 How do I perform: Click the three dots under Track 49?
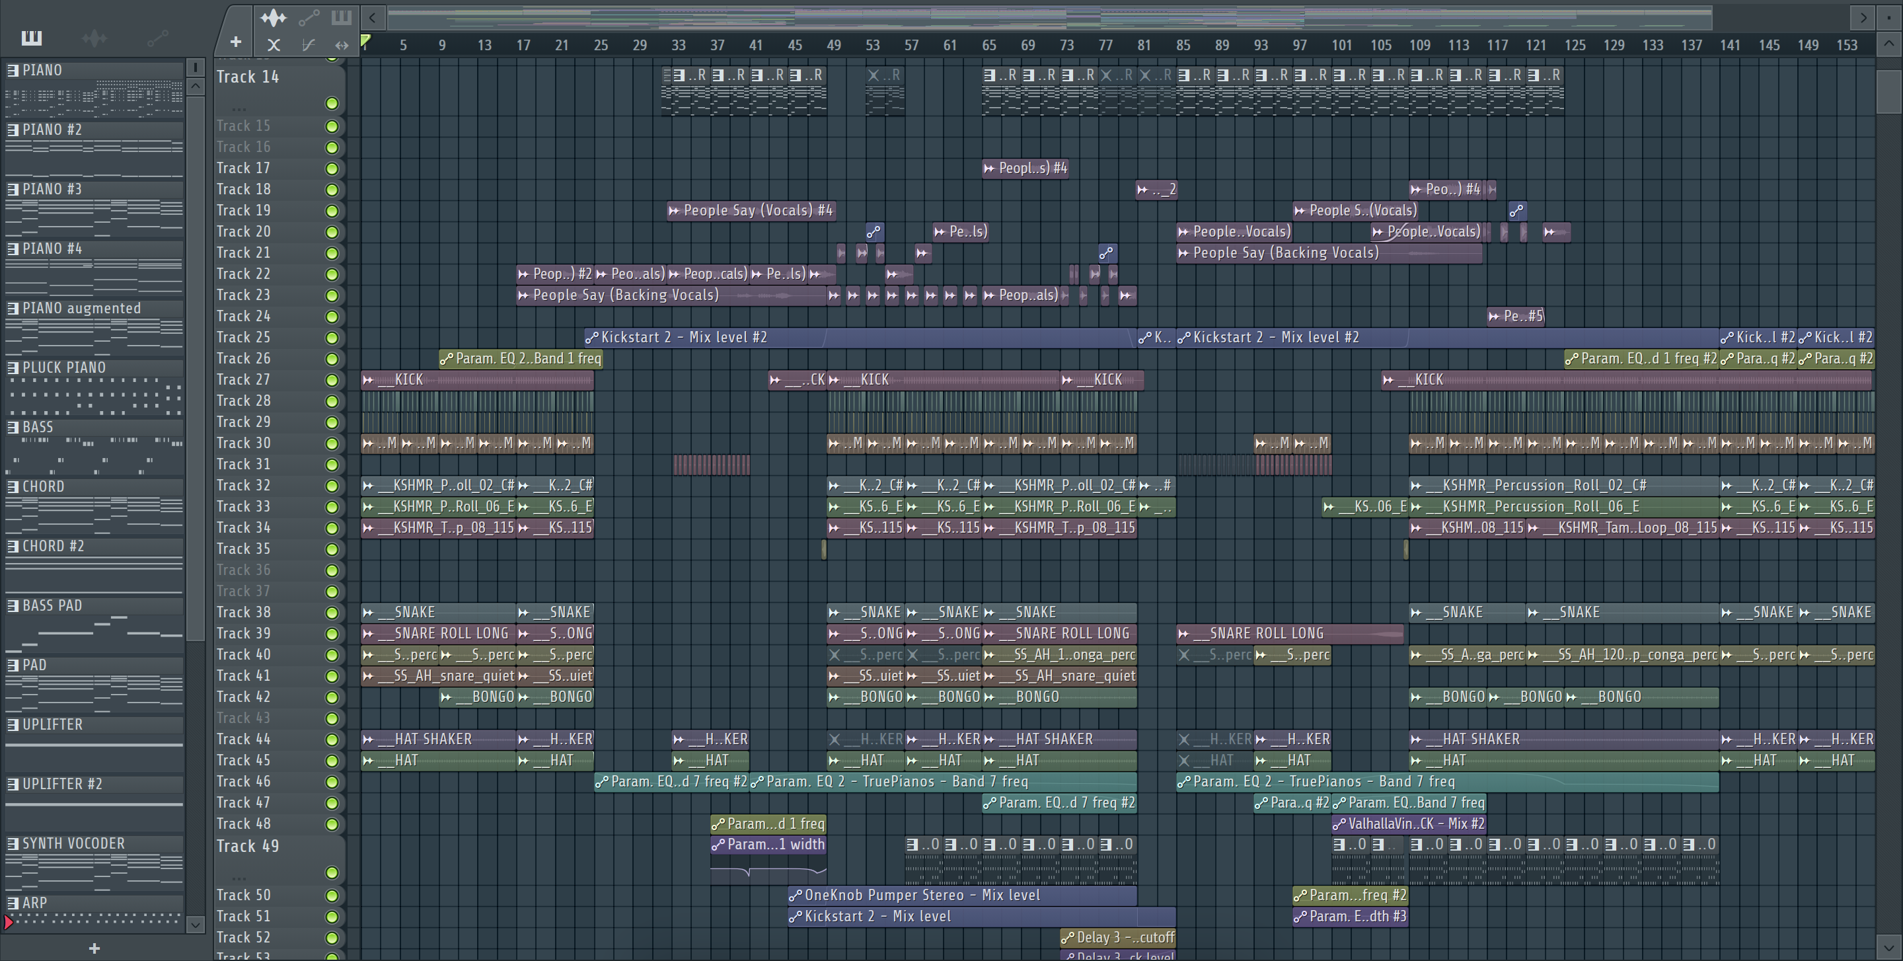coord(238,878)
